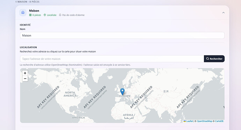Click the blue map marker over Europe

pos(122,91)
